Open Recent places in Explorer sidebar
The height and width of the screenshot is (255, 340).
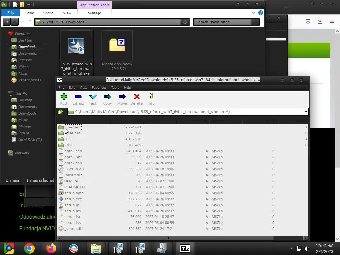pos(29,80)
